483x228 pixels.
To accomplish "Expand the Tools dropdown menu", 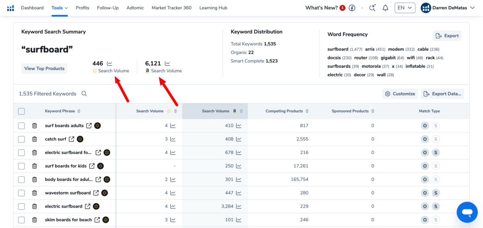I will coord(60,8).
